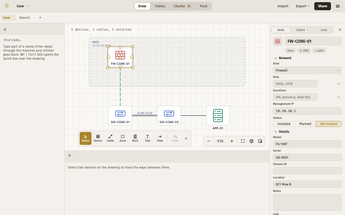Collapse the Network section

(283, 58)
